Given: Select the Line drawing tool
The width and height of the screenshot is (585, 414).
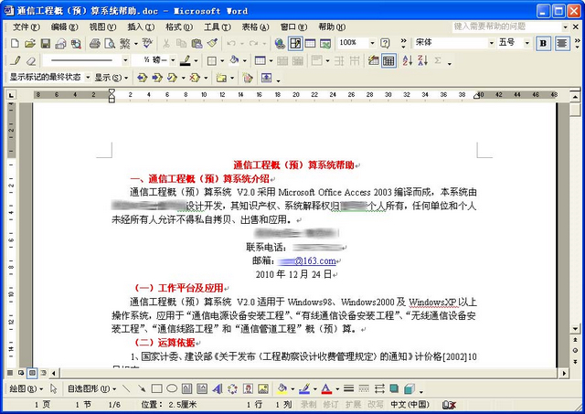Looking at the screenshot, I should point(126,389).
